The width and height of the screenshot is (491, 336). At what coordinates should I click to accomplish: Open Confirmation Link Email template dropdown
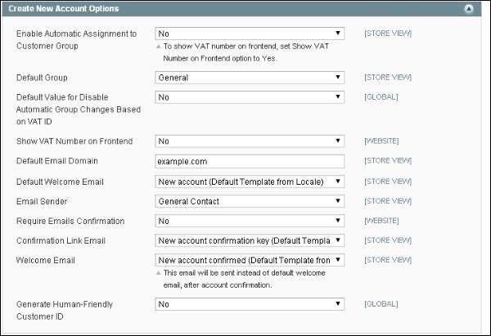[250, 240]
